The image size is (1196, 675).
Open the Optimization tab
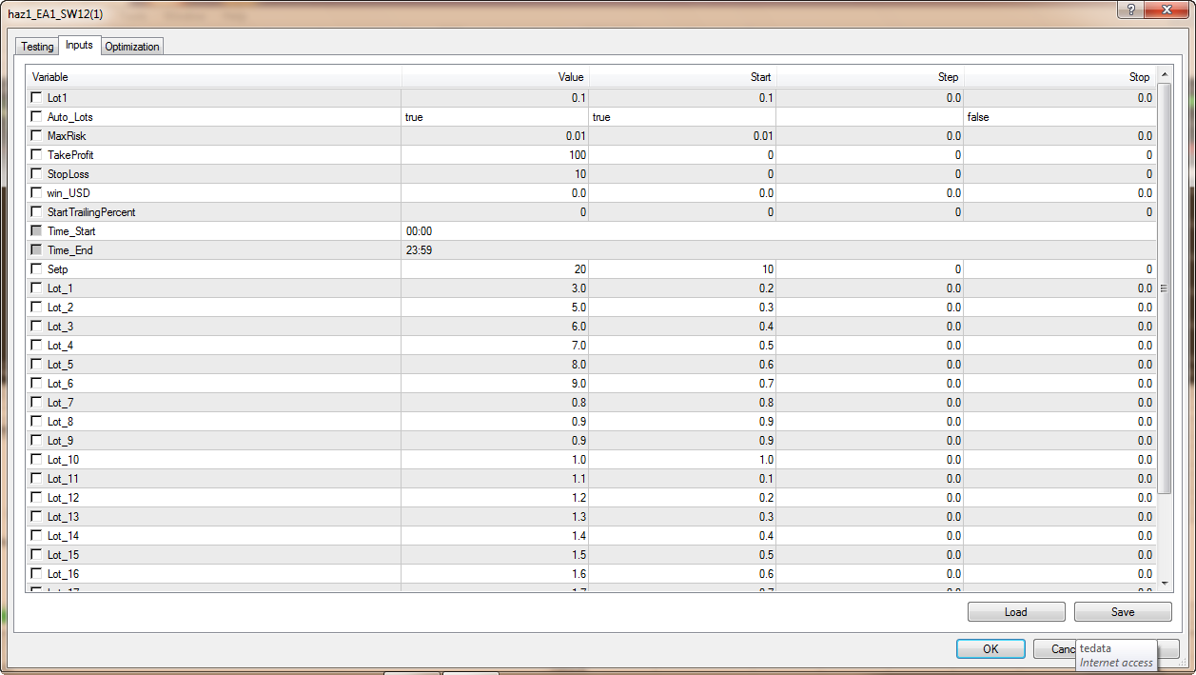click(x=132, y=47)
